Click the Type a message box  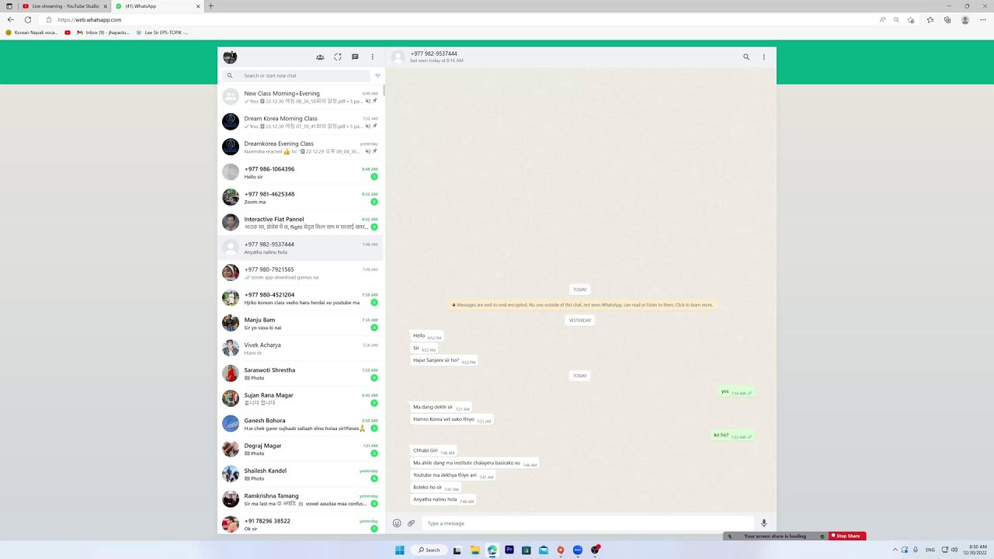click(x=588, y=523)
